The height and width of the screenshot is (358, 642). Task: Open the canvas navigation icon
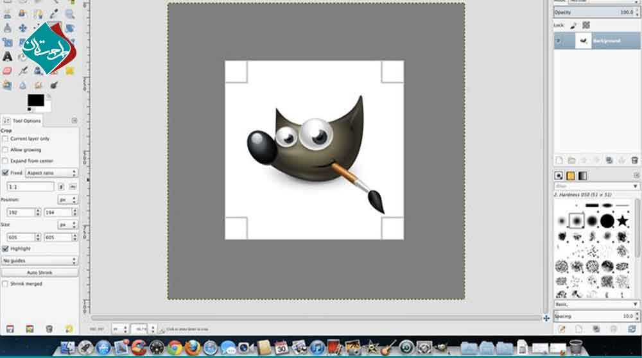pos(546,318)
